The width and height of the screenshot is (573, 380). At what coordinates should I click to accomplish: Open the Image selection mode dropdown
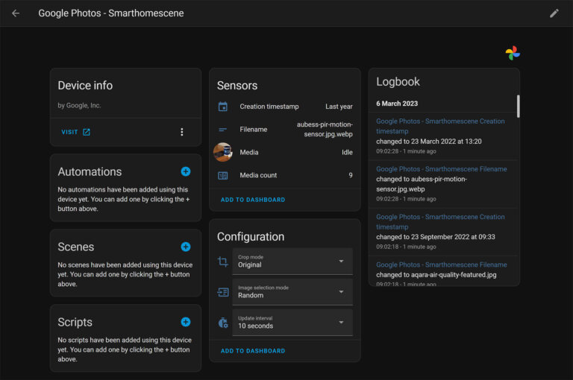click(x=292, y=292)
